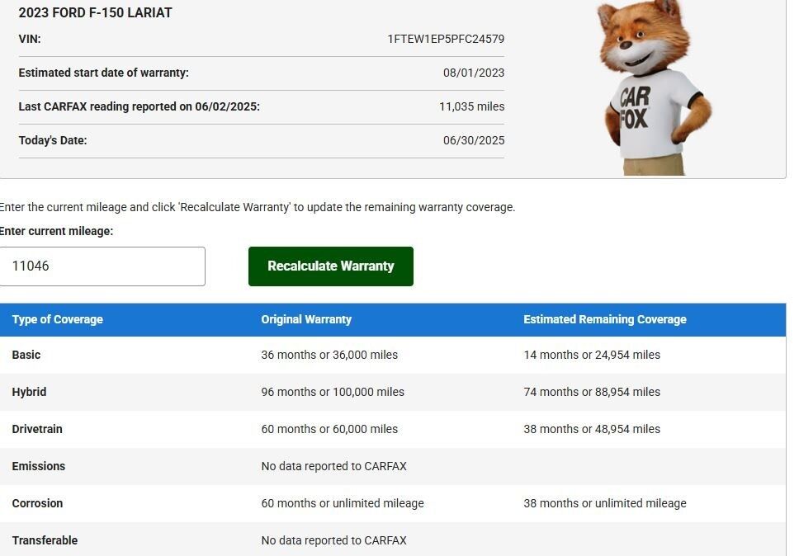Click the warranty start date 08/01/2023
The width and height of the screenshot is (799, 556).
[x=474, y=73]
